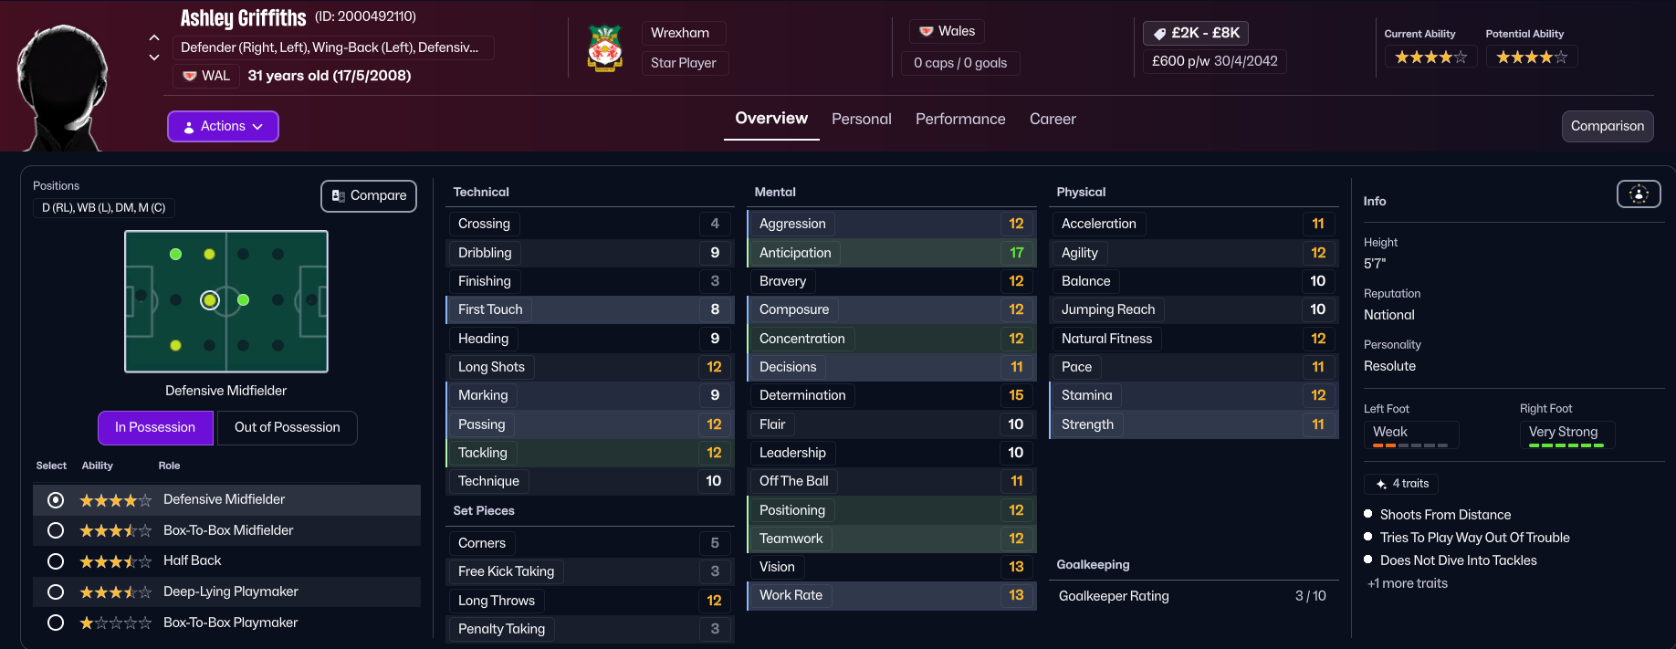
Task: Open the Actions dropdown menu
Action: pos(223,126)
